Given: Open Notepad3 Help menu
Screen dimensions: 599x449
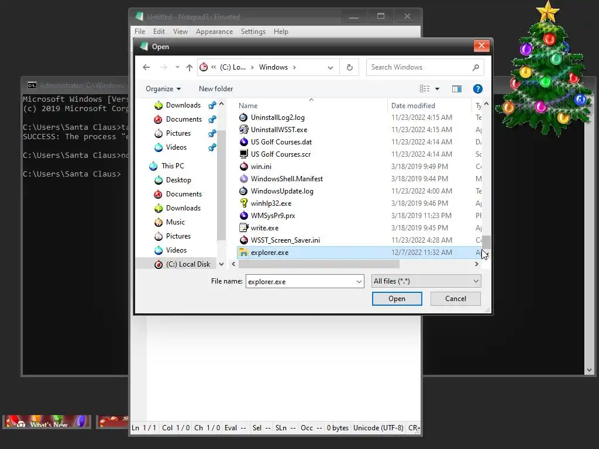Looking at the screenshot, I should pos(281,32).
